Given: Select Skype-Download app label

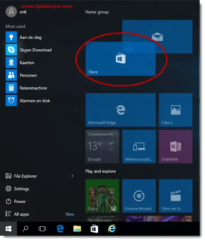Looking at the screenshot, I should coord(36,50).
